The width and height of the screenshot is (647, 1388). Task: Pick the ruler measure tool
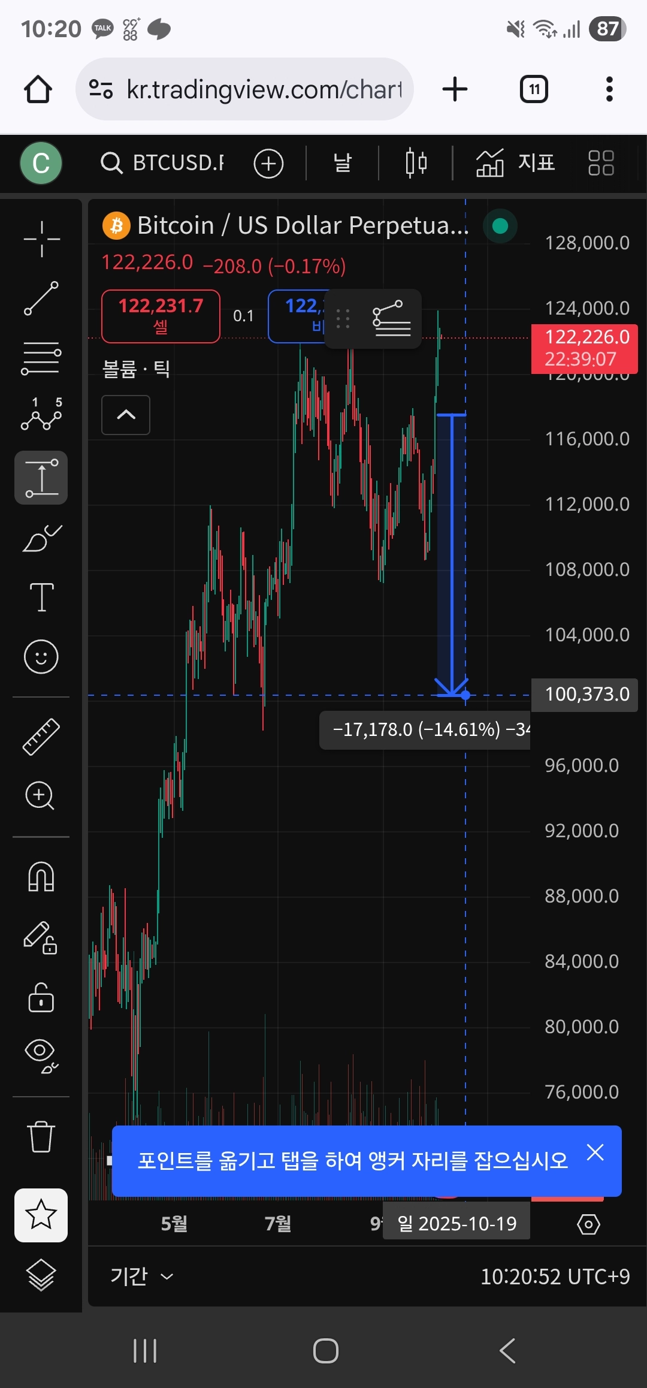click(x=41, y=736)
